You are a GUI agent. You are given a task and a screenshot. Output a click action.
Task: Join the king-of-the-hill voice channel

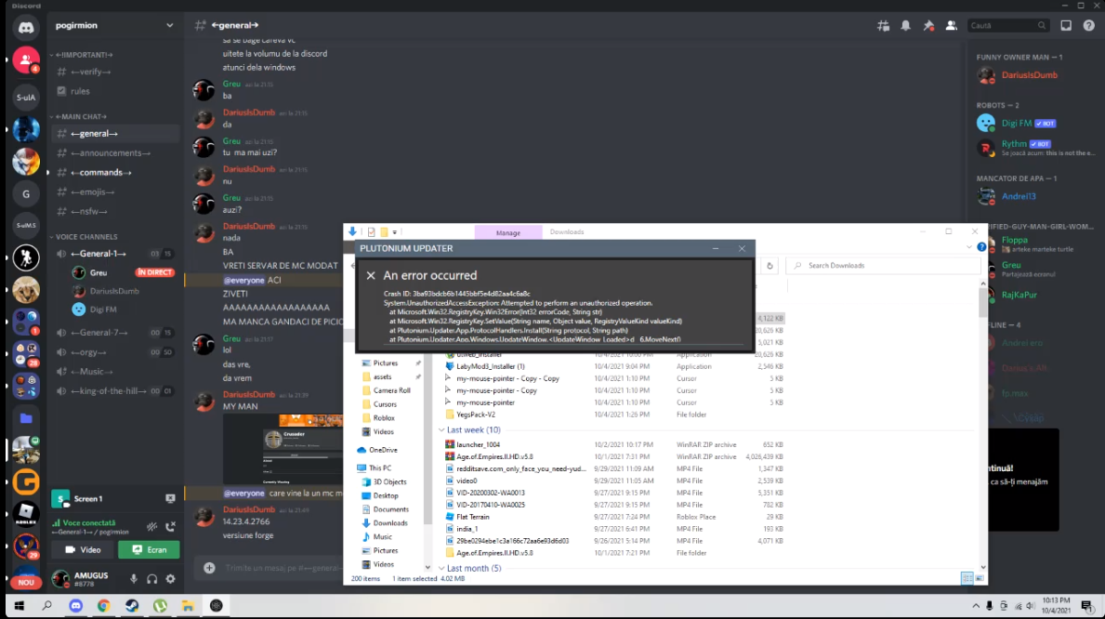(x=114, y=391)
